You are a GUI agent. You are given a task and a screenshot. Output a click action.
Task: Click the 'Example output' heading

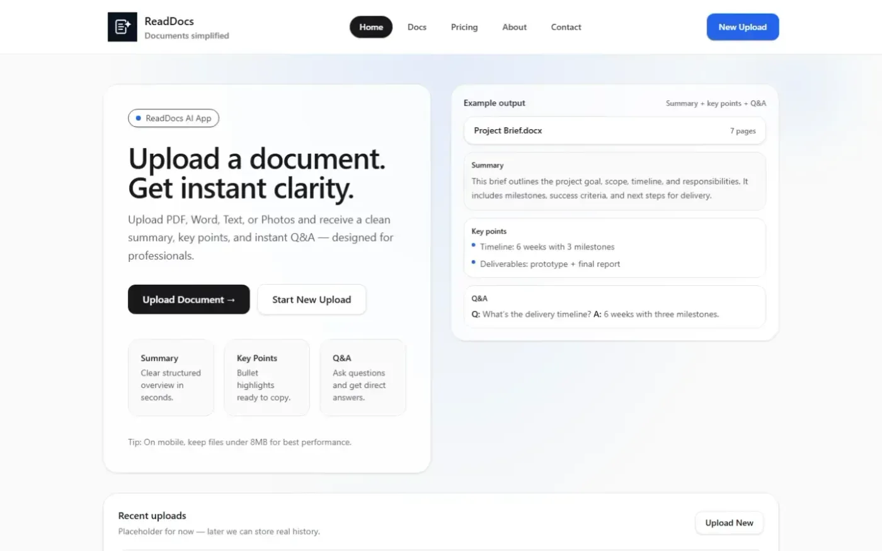pyautogui.click(x=495, y=103)
